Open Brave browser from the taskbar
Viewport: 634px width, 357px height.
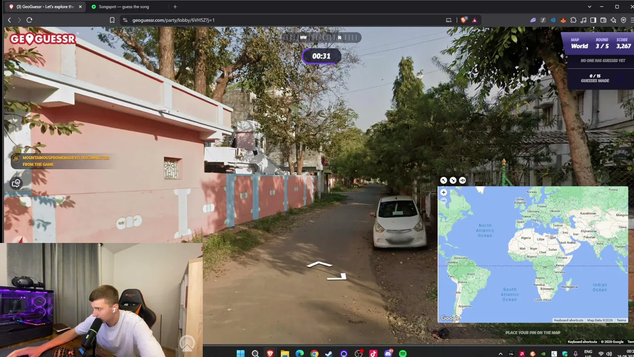tap(270, 354)
